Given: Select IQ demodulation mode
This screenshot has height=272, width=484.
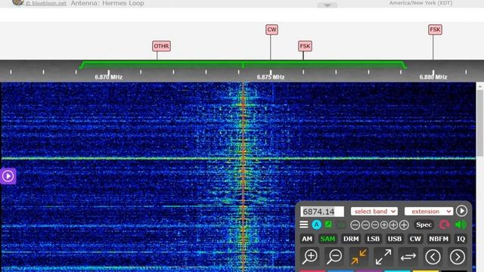Looking at the screenshot, I should coord(461,239).
